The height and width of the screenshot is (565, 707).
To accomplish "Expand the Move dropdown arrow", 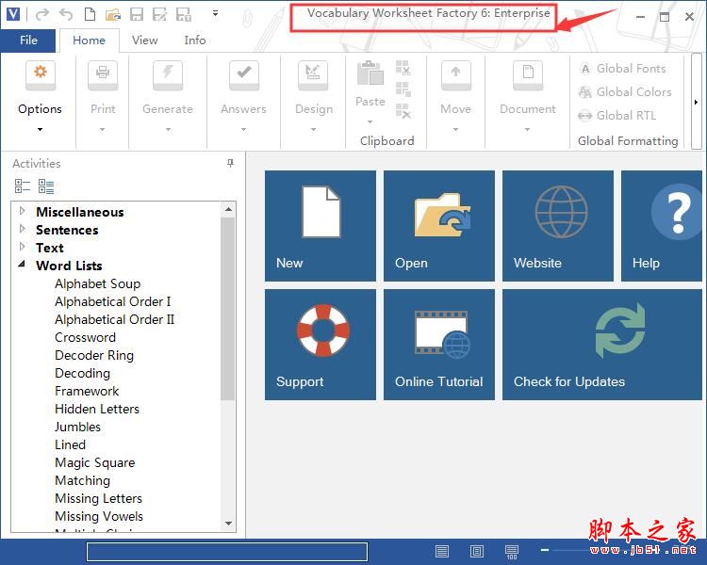I will tap(455, 130).
